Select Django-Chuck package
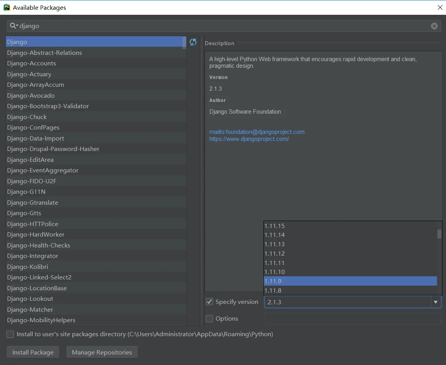The height and width of the screenshot is (365, 446). [96, 117]
